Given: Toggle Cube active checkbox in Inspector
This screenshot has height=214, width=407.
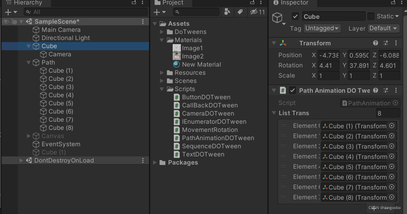Looking at the screenshot, I should [295, 16].
